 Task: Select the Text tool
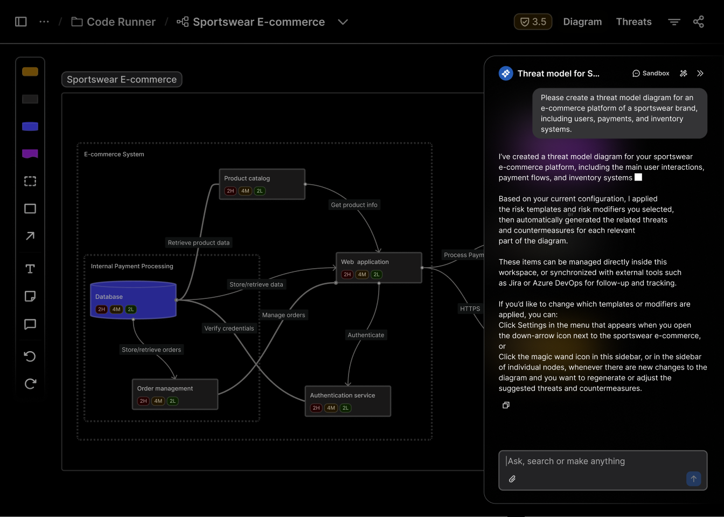[30, 269]
